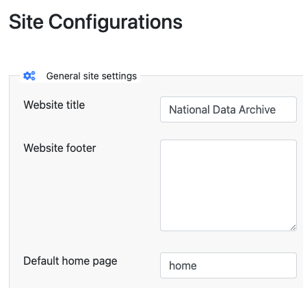Click the word Configurations in the heading
Screen dimensions: 303x288
tap(116, 23)
